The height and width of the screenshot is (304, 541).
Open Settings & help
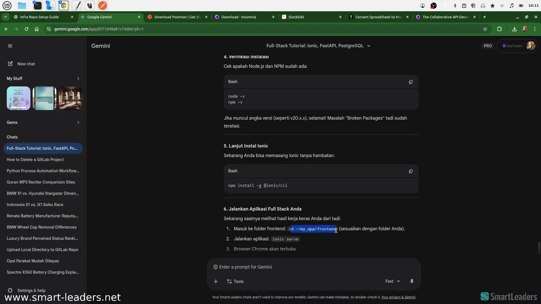click(x=27, y=290)
